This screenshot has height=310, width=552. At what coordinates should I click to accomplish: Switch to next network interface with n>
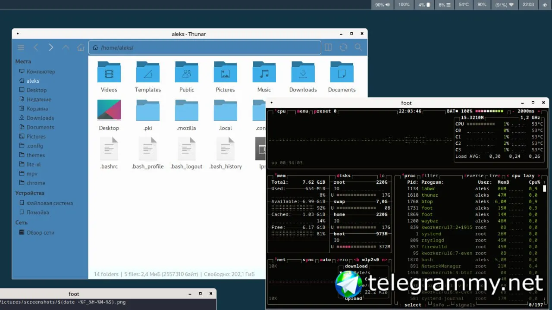384,260
